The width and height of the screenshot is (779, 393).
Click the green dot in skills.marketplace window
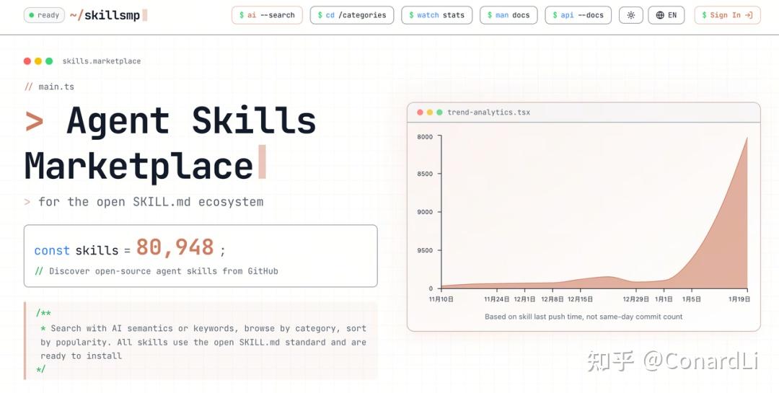click(x=49, y=61)
